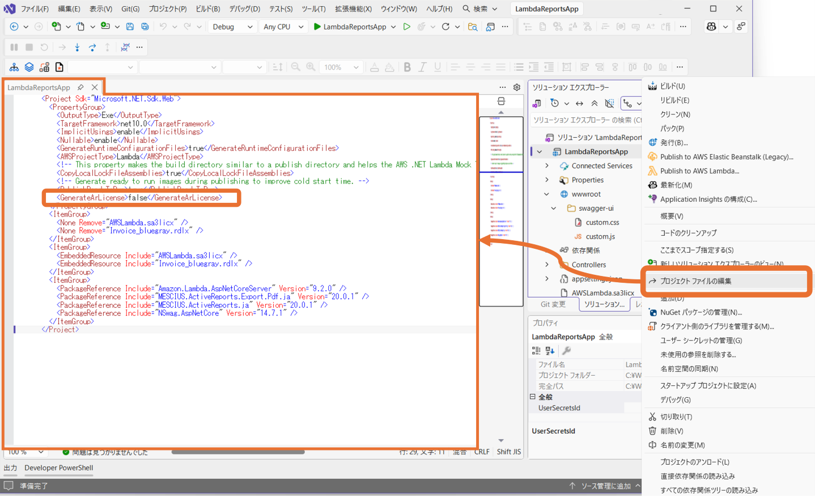The width and height of the screenshot is (815, 497).
Task: Click the pending changes filter clock icon
Action: [x=554, y=103]
